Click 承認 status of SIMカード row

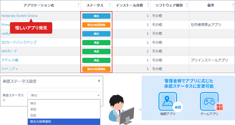point(96,51)
